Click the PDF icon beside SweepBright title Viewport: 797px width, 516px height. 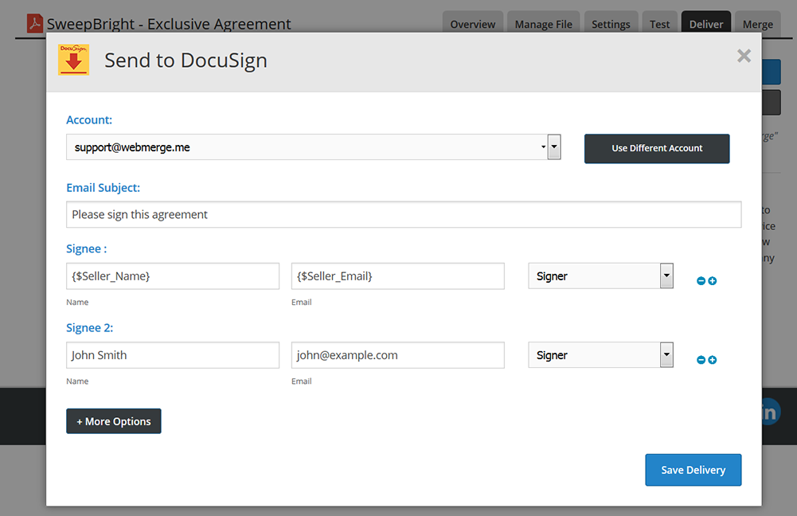35,24
